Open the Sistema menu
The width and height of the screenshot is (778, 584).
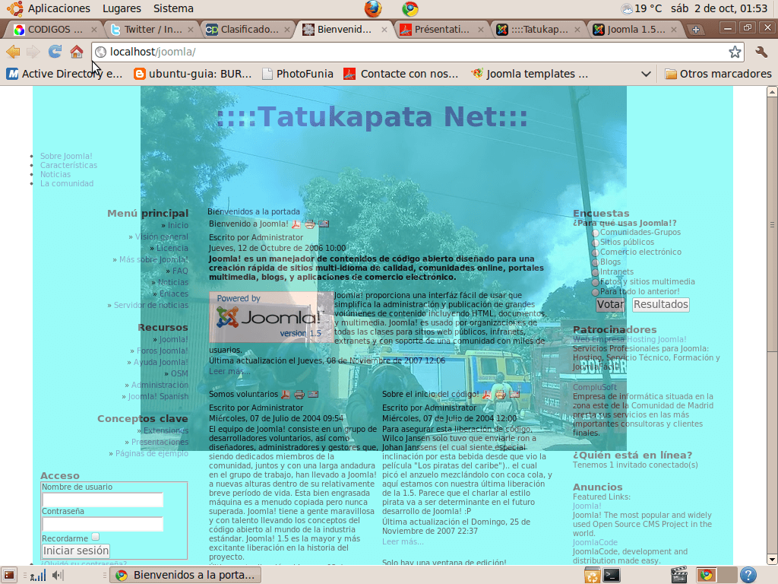tap(173, 8)
